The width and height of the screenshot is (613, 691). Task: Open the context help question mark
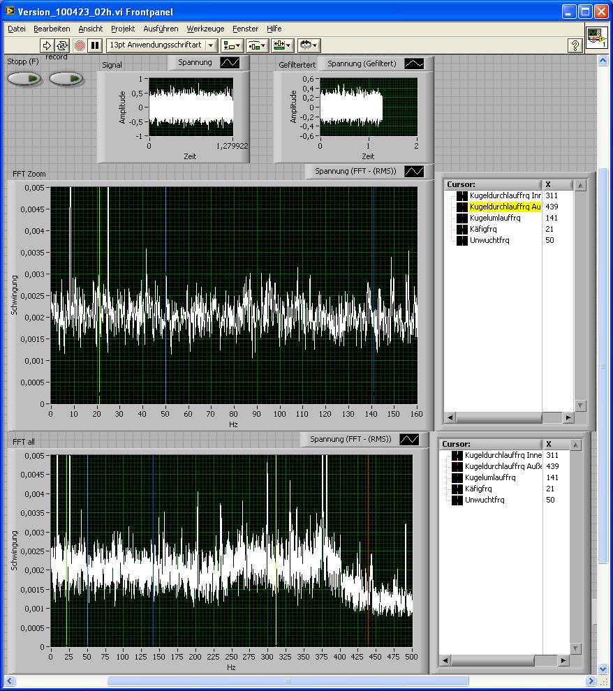(575, 45)
